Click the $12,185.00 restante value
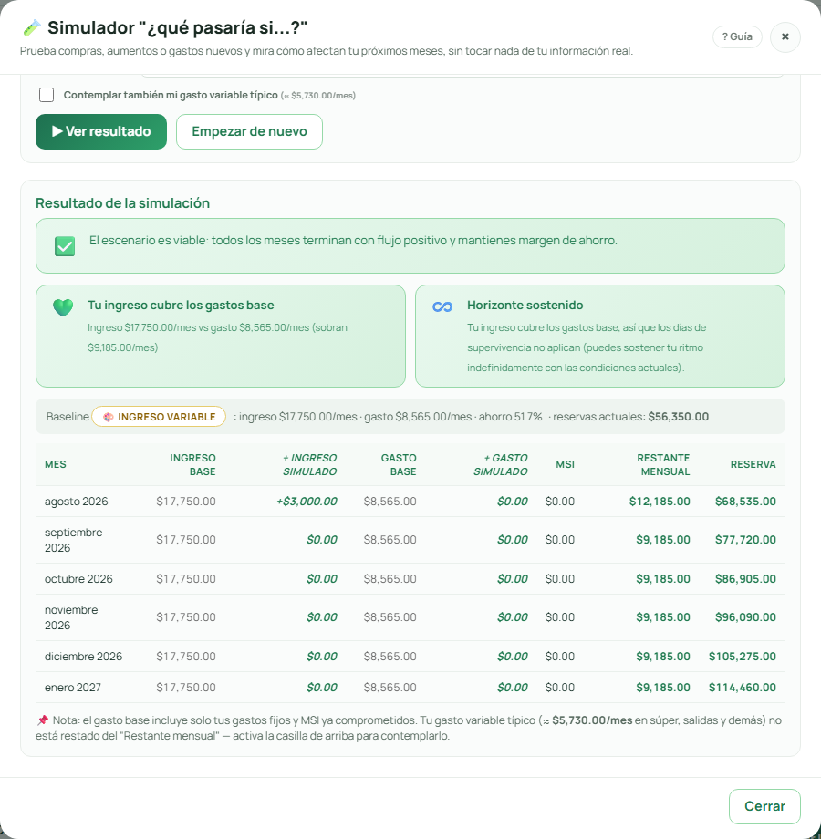 (660, 502)
